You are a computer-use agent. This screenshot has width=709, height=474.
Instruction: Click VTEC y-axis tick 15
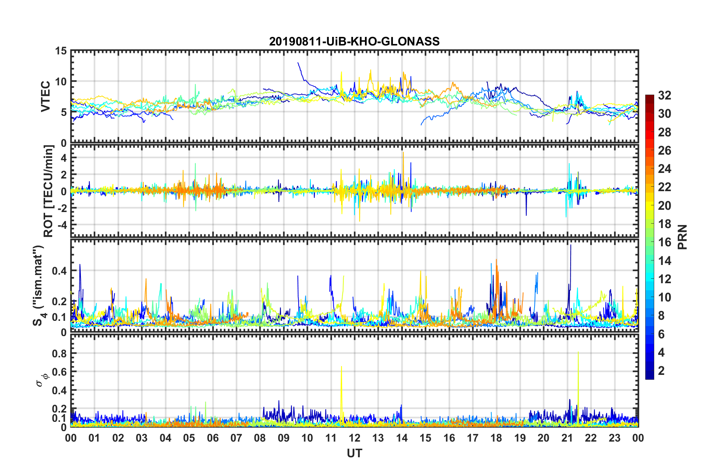tap(61, 51)
